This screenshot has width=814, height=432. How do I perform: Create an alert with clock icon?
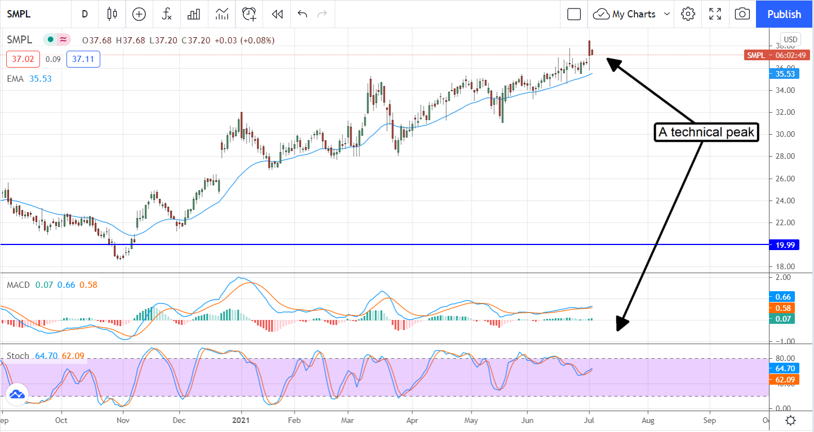click(x=249, y=14)
